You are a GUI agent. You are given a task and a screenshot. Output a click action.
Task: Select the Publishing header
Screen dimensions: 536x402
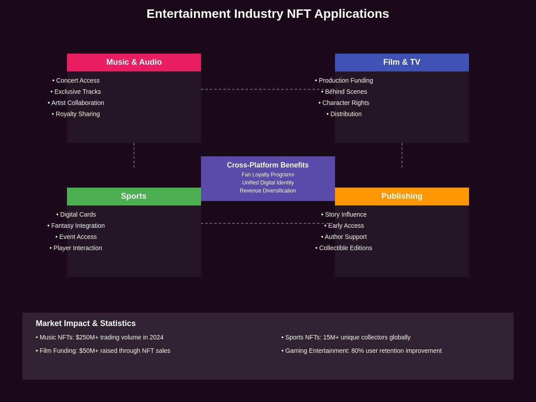coord(402,197)
